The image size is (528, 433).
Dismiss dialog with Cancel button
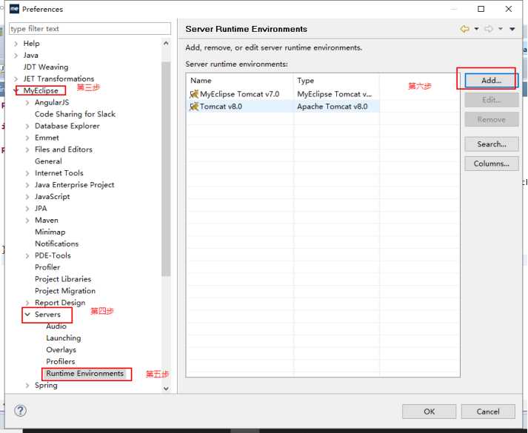click(x=488, y=412)
